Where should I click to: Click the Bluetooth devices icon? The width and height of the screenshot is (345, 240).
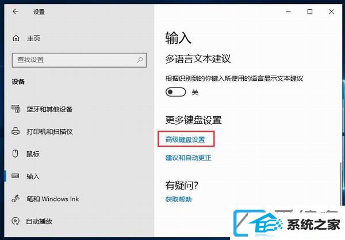tap(16, 109)
